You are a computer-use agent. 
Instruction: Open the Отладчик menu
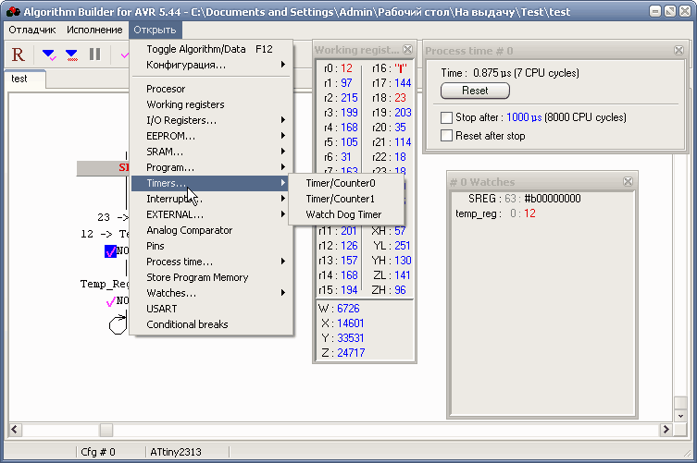[32, 30]
